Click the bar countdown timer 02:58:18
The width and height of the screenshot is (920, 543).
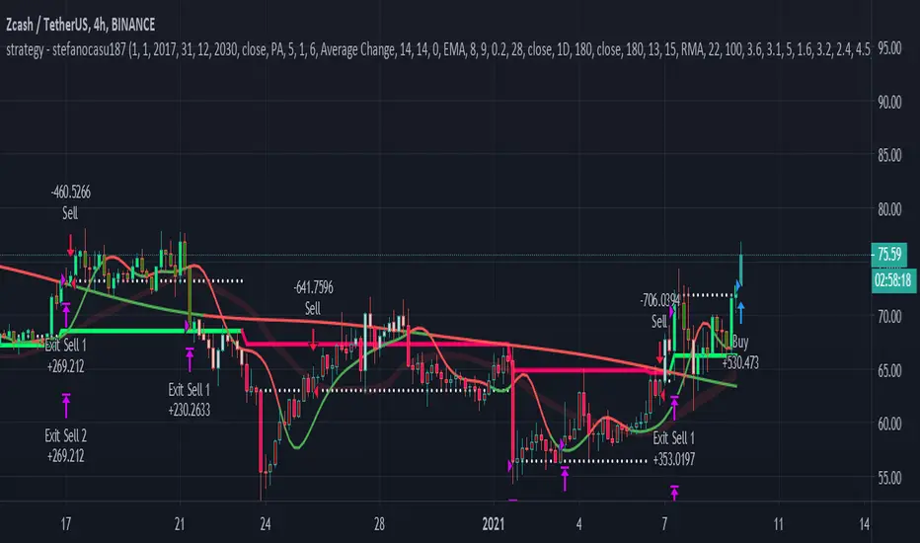893,280
